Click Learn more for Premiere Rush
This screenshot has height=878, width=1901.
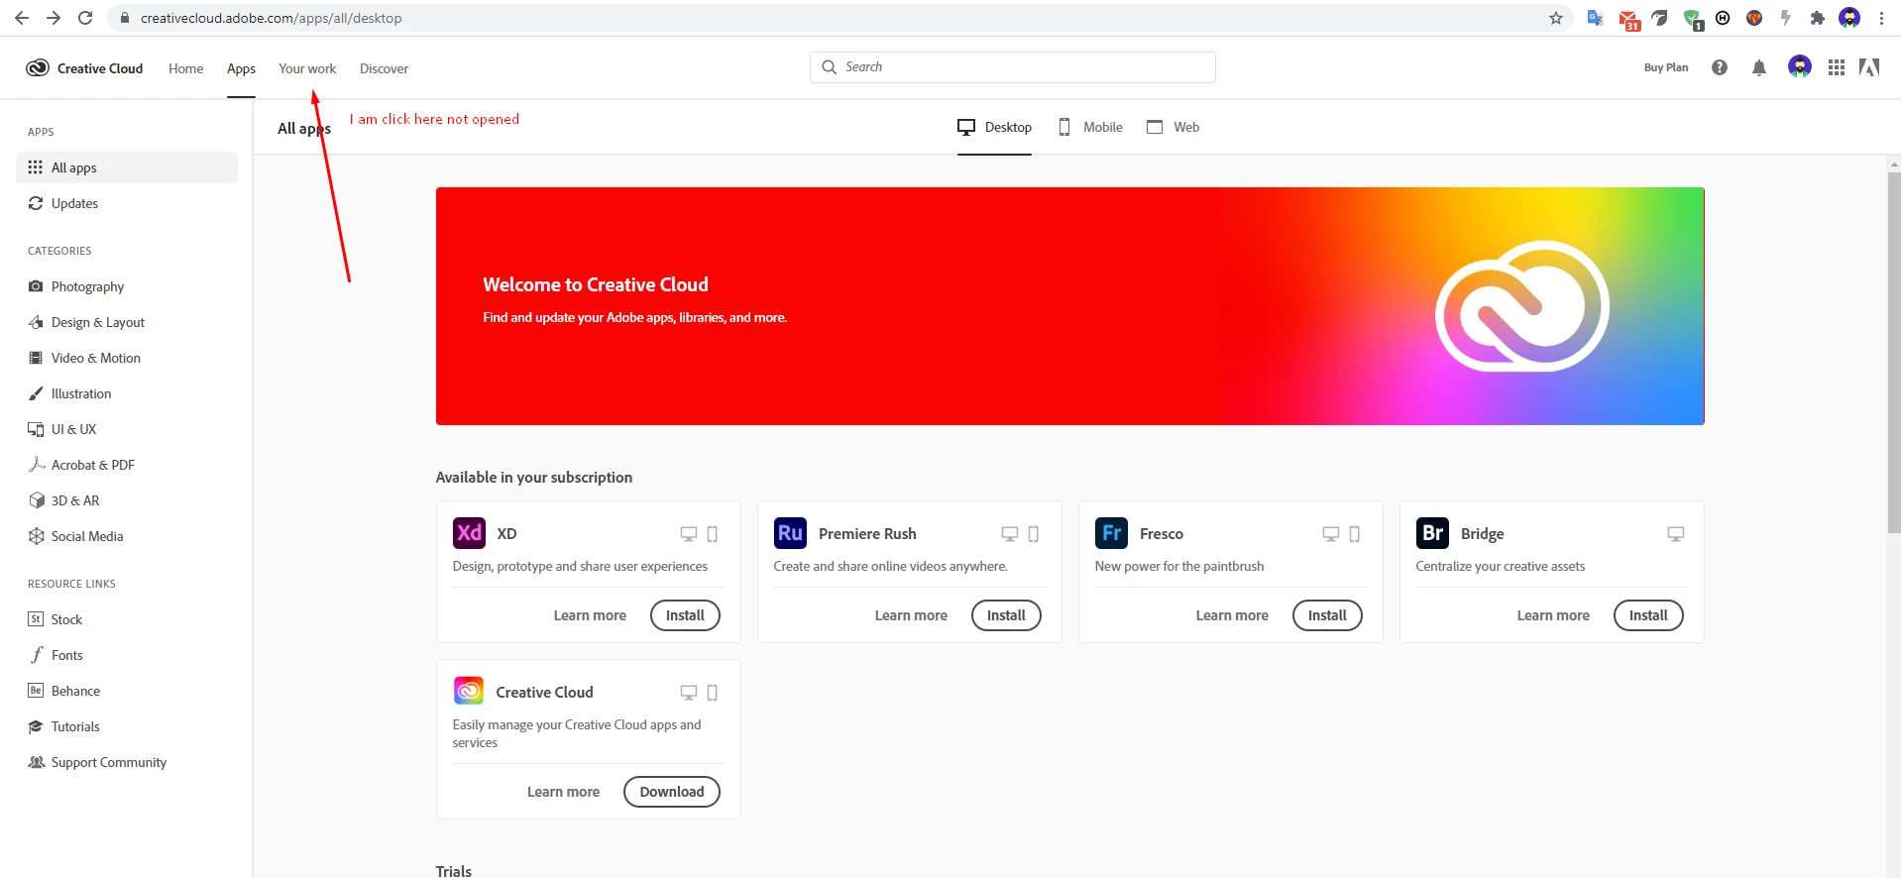[911, 615]
